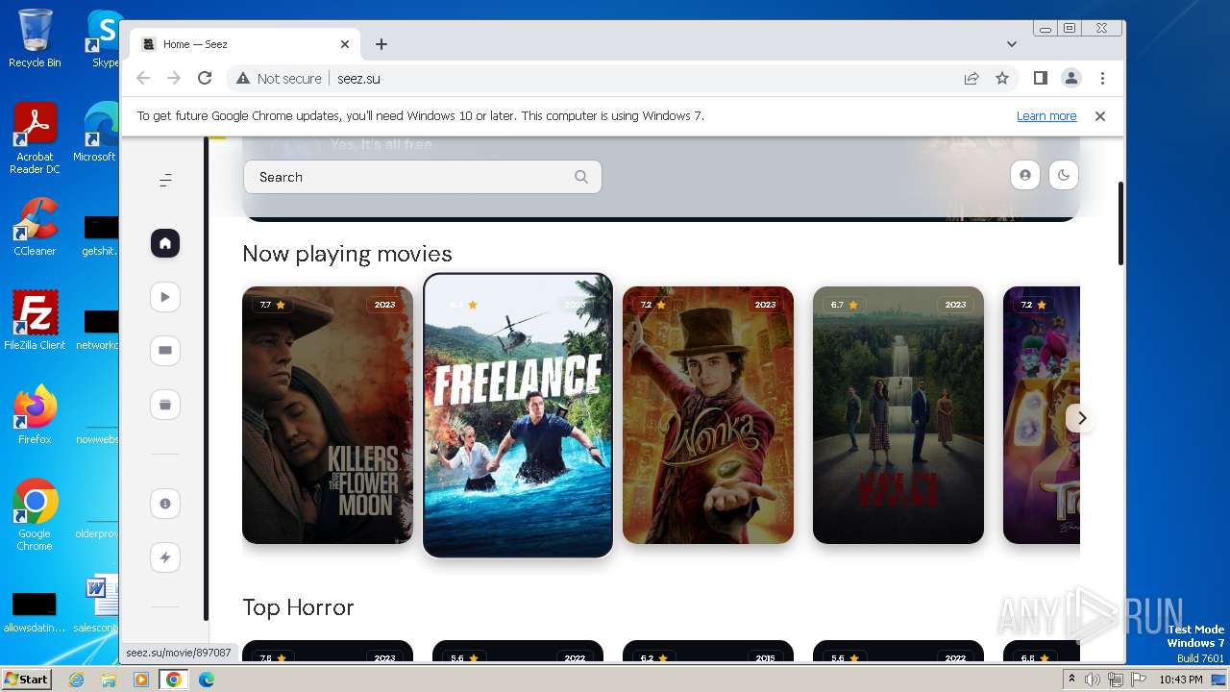Image resolution: width=1230 pixels, height=692 pixels.
Task: Open the Windows Start menu
Action: click(x=26, y=680)
